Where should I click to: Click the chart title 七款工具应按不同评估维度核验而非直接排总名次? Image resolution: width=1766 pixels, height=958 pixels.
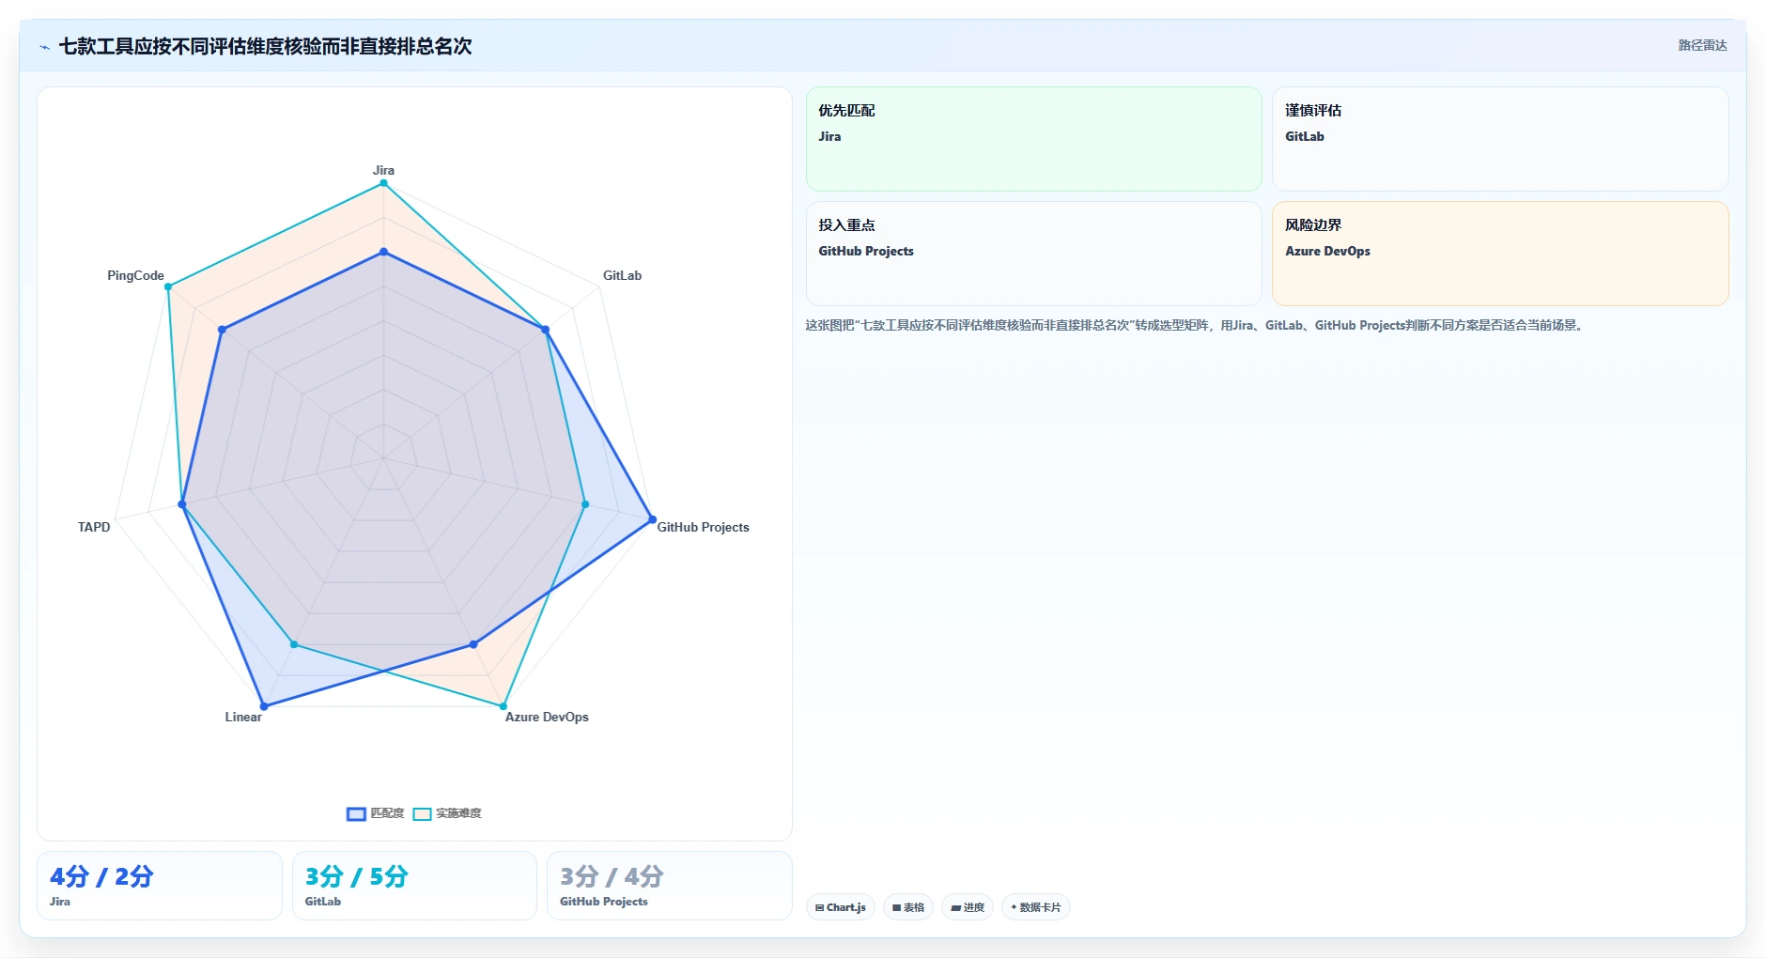click(266, 46)
